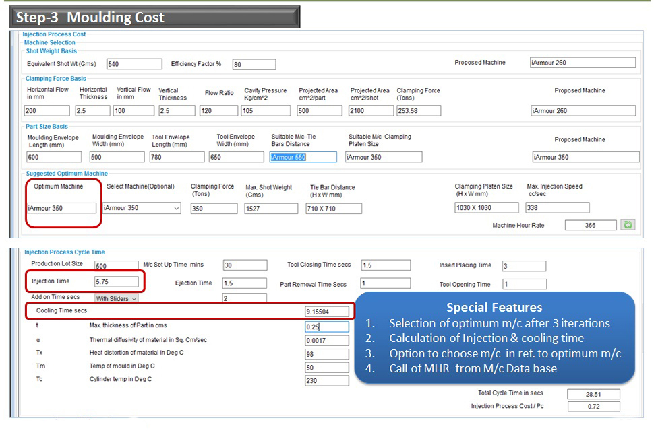Click the 'Machine Selection' section label
Image resolution: width=656 pixels, height=443 pixels.
click(x=50, y=42)
